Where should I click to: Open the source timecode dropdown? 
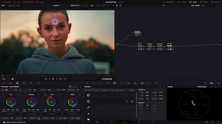coord(76,6)
